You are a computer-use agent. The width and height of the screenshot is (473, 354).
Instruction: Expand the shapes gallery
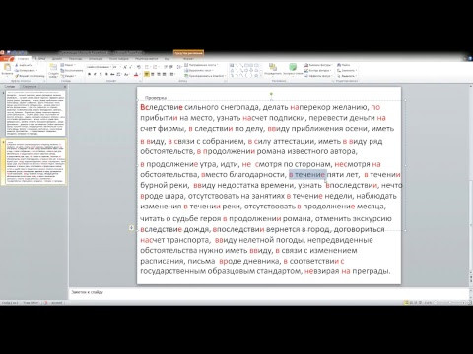(261, 76)
